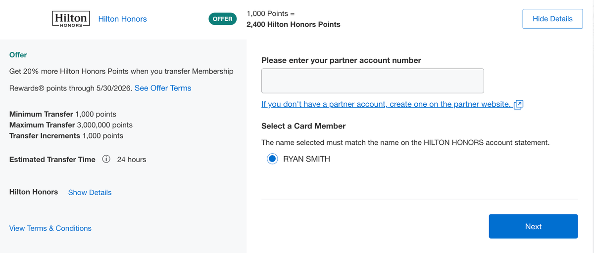This screenshot has height=253, width=594.
Task: Select the RYAN SMITH radio button
Action: coord(272,159)
